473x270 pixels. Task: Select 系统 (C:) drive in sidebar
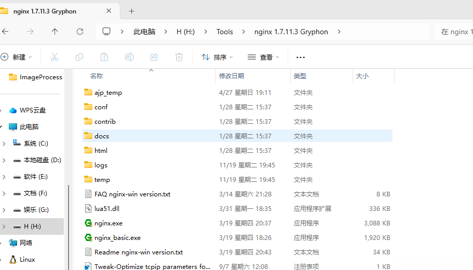(31, 143)
